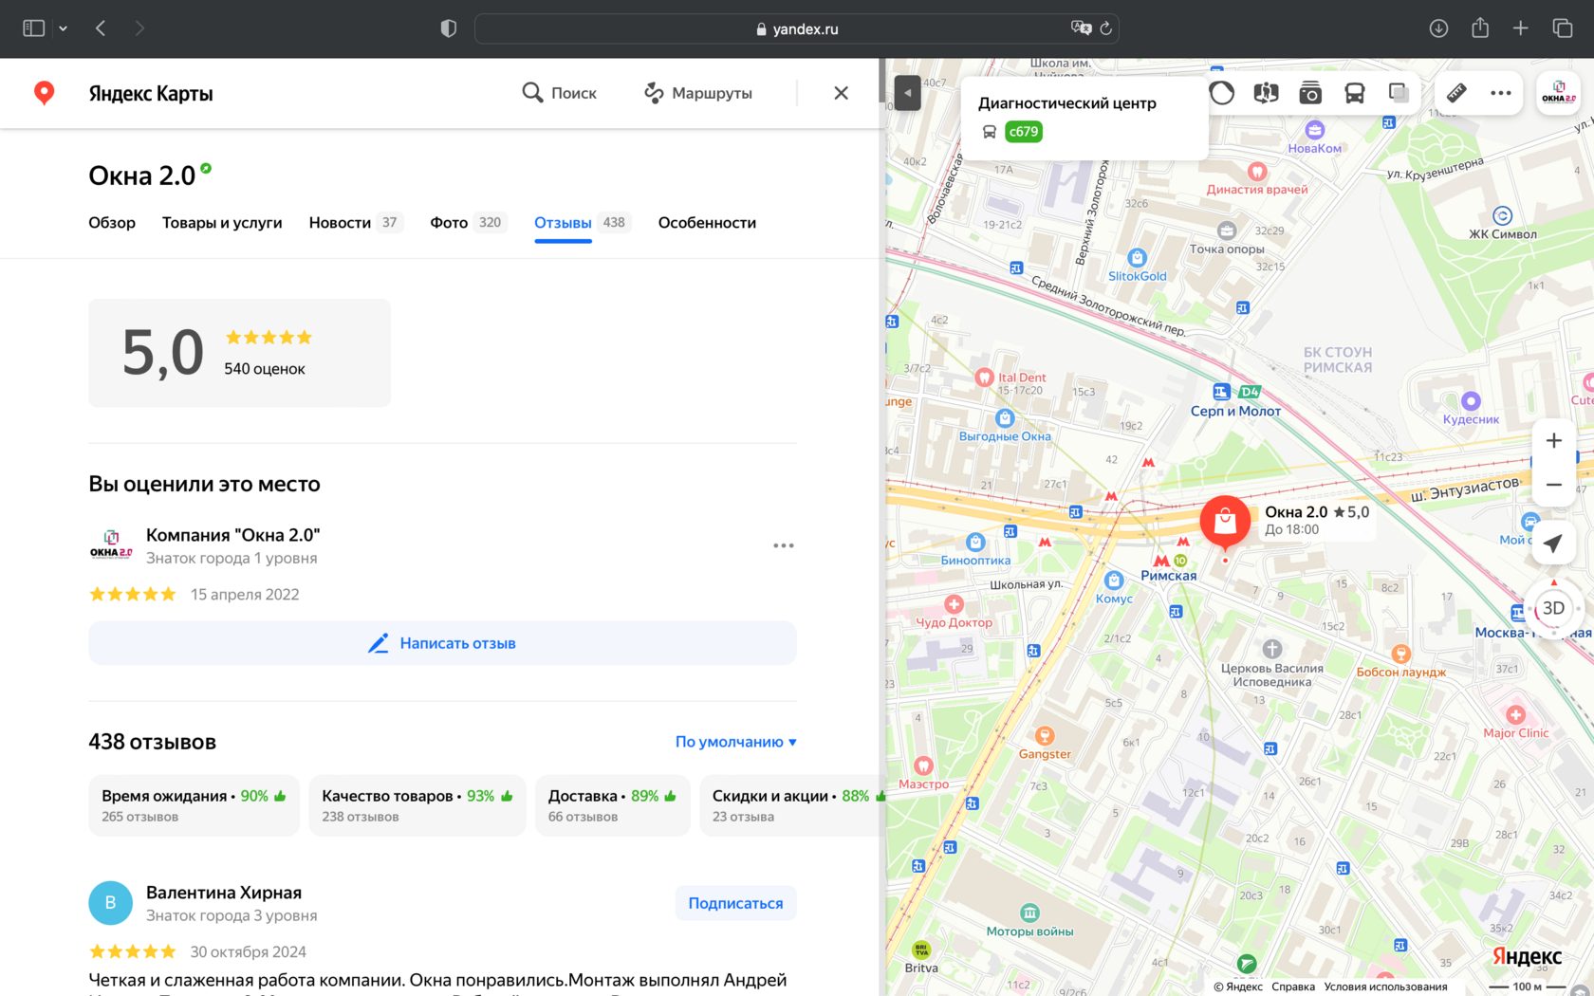Filter reviews by Время ожидания

coord(194,805)
